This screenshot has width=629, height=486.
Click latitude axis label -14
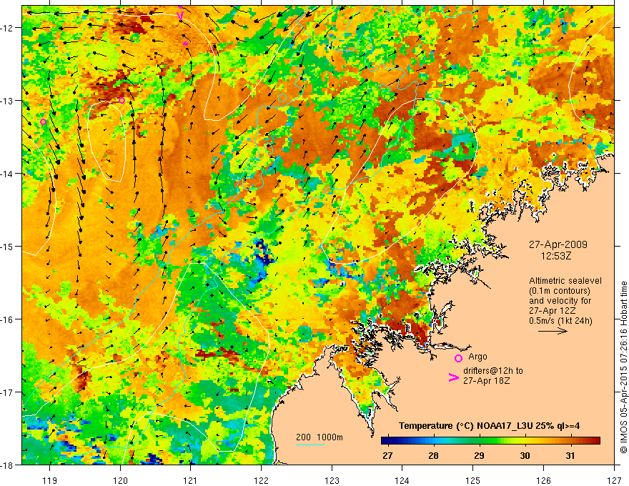[x=8, y=174]
